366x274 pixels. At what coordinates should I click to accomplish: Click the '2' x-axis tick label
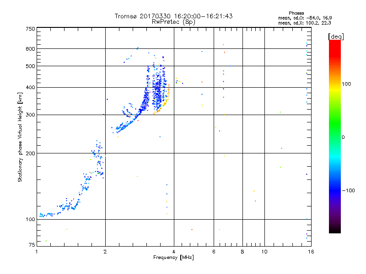tap(105, 252)
